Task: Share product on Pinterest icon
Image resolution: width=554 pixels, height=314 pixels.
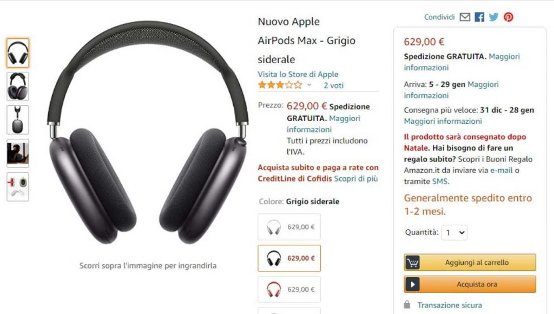Action: click(x=509, y=17)
